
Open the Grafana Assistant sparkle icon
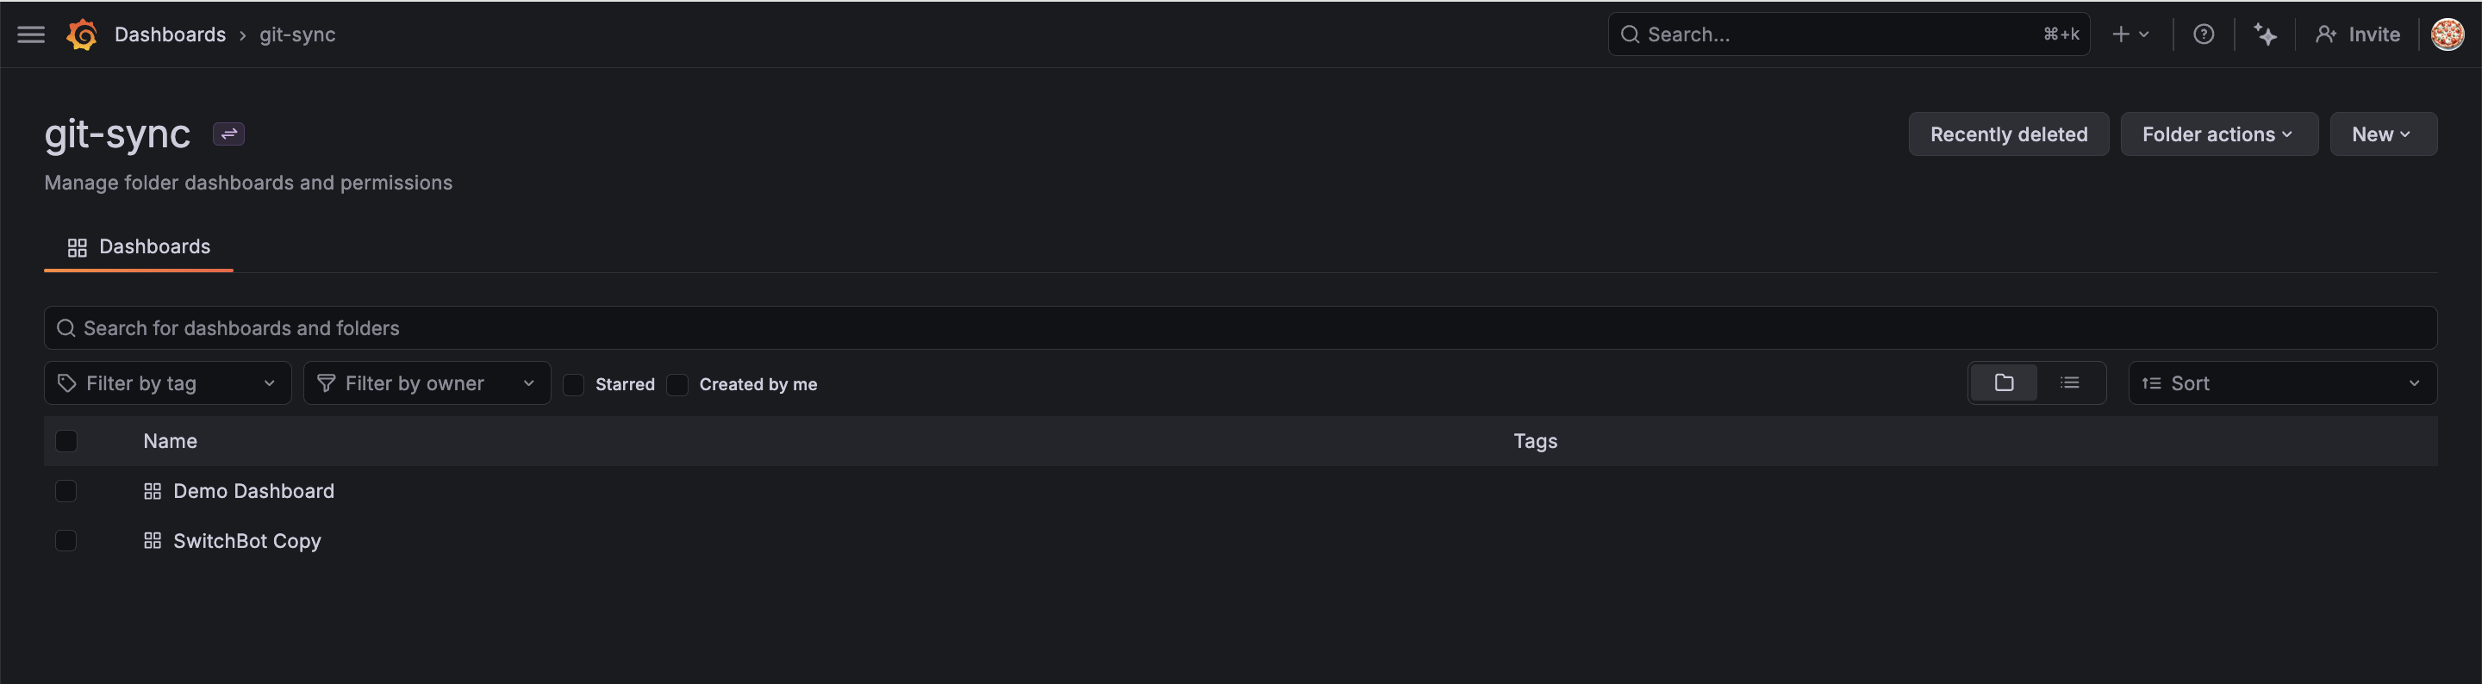pyautogui.click(x=2264, y=34)
